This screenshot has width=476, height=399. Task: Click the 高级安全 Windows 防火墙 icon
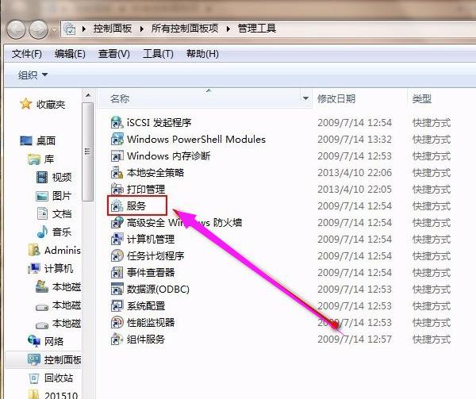point(117,222)
